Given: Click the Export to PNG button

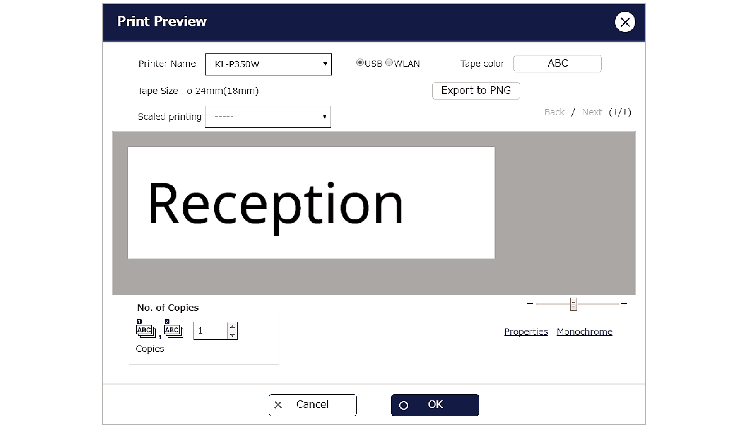Looking at the screenshot, I should 476,90.
